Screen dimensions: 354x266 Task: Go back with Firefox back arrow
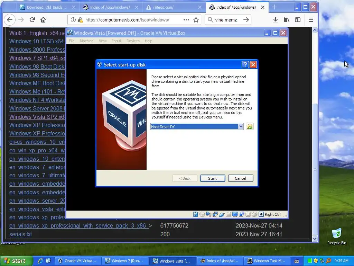coord(10,20)
